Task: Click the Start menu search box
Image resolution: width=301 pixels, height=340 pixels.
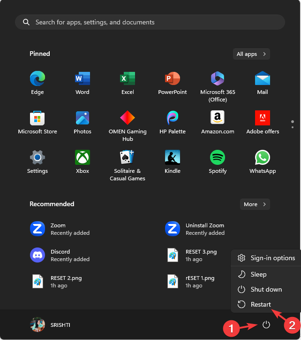Action: pos(150,22)
